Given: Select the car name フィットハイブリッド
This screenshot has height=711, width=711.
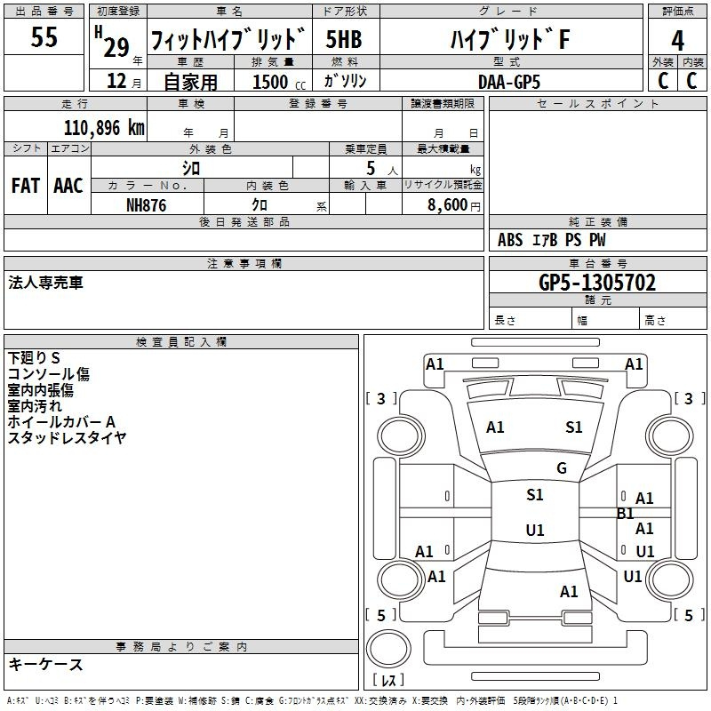Looking at the screenshot, I should [228, 38].
